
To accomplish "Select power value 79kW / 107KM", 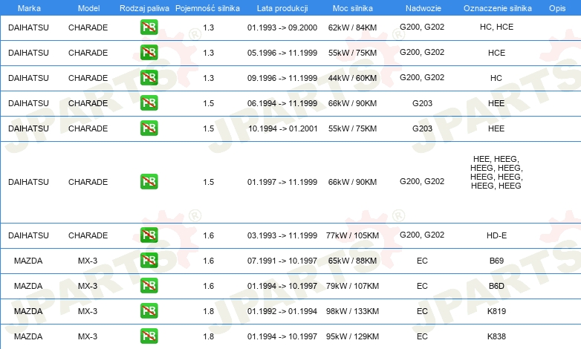I will (x=352, y=286).
